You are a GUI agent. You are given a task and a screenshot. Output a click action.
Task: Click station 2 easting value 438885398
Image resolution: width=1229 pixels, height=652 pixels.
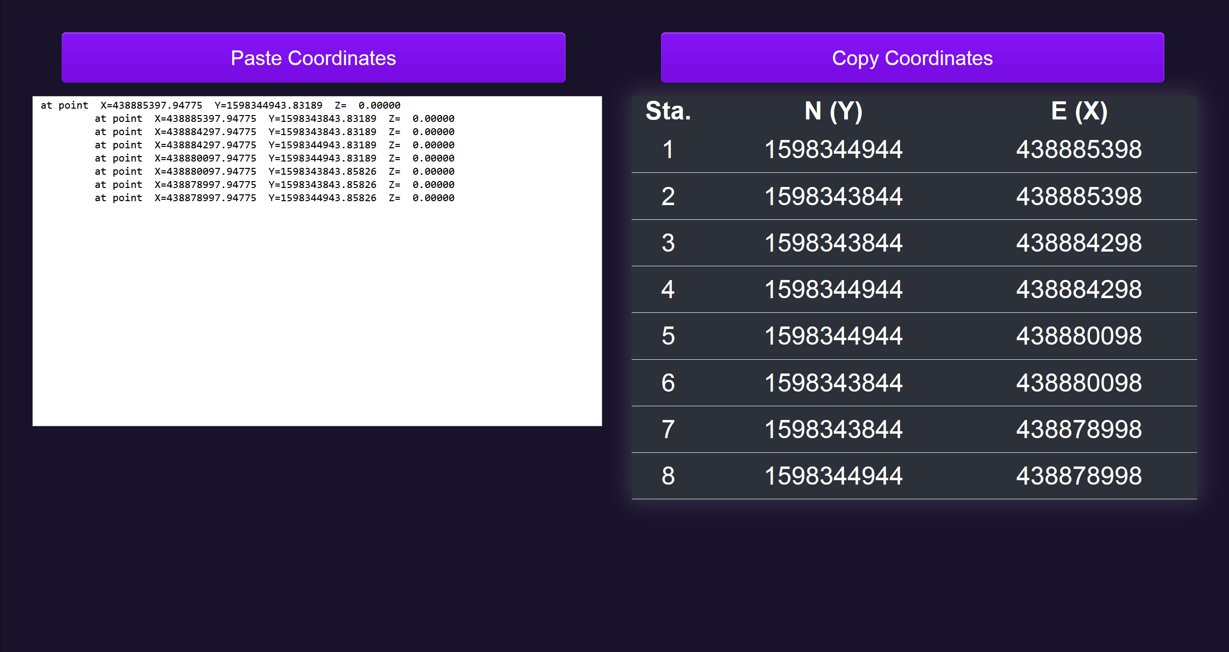click(x=1079, y=196)
